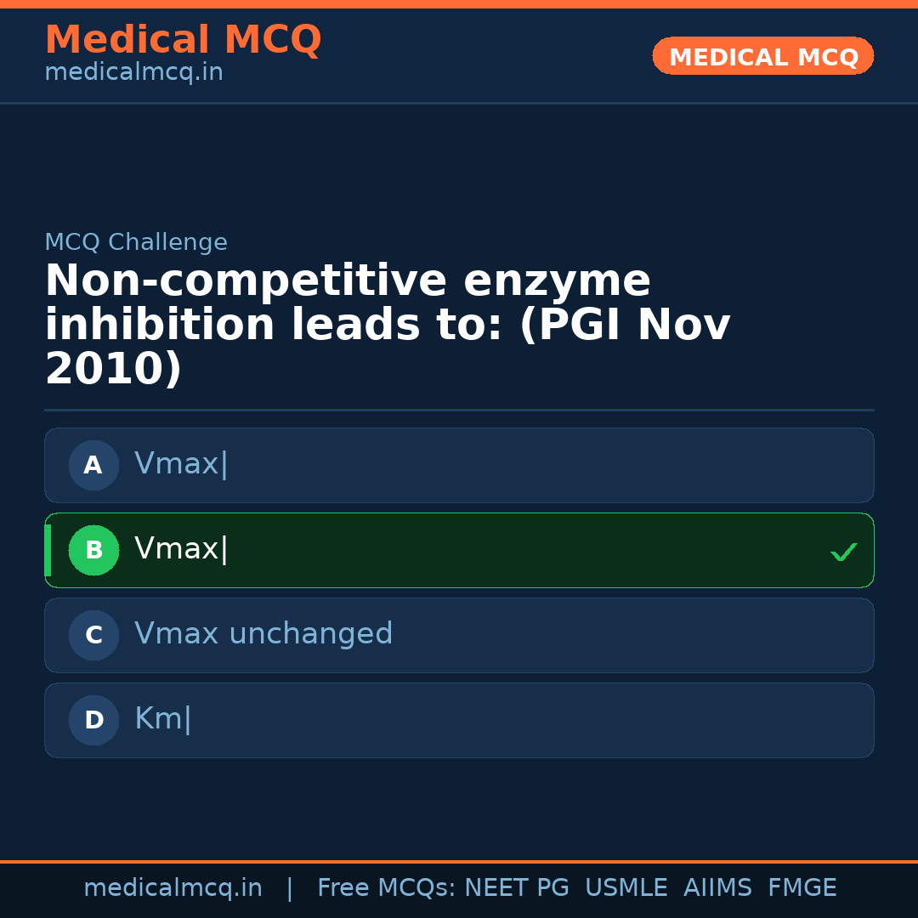Click the orange "Medical MCQ" site title
The width and height of the screenshot is (918, 918).
183,40
